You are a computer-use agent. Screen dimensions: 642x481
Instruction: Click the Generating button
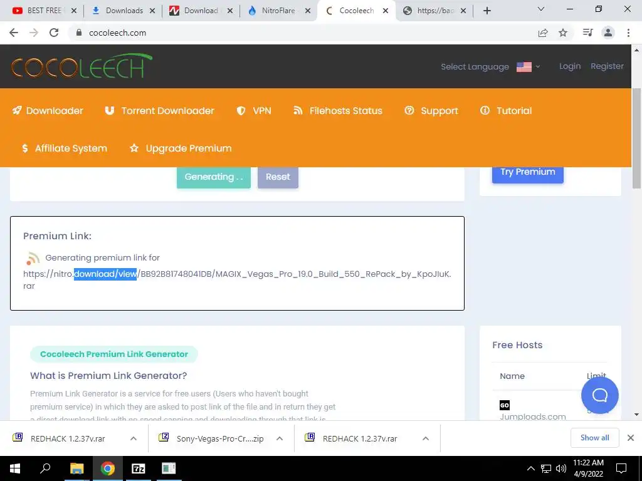click(x=214, y=177)
